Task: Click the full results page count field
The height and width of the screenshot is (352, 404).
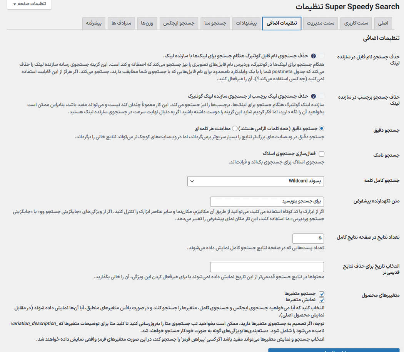Action: [308, 238]
